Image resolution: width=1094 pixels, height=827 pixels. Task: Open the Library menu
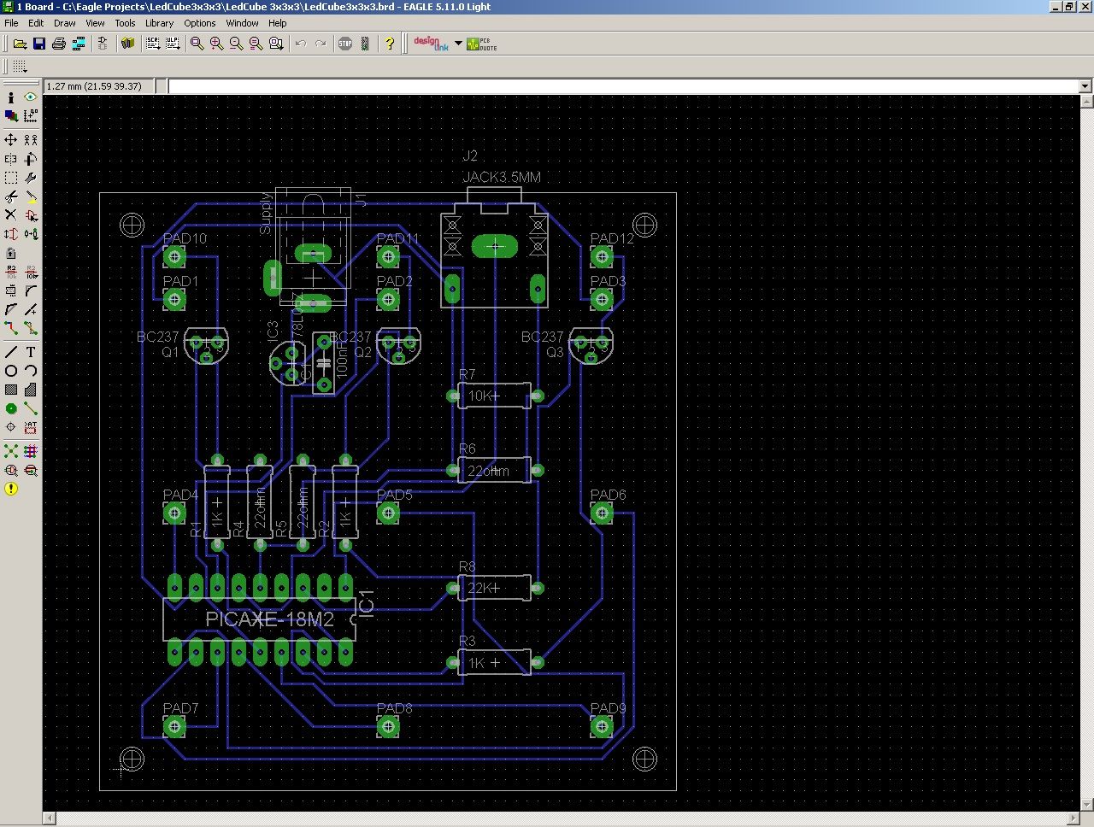tap(159, 23)
